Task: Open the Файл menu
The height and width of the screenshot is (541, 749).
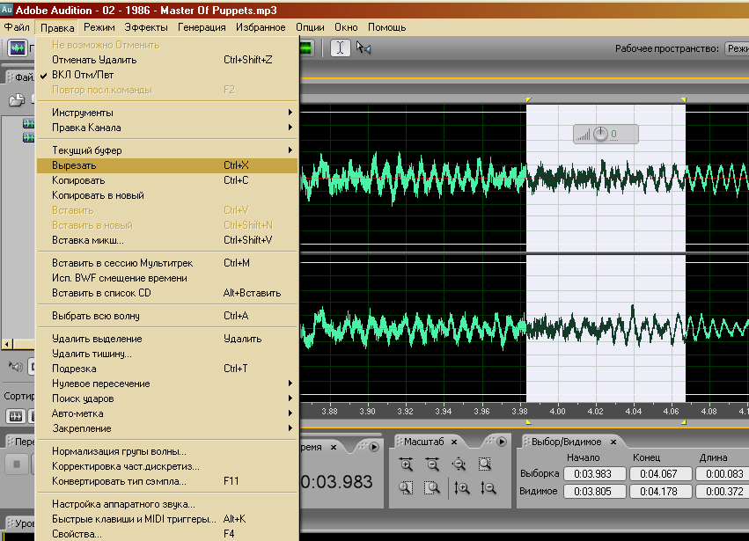Action: 17,27
